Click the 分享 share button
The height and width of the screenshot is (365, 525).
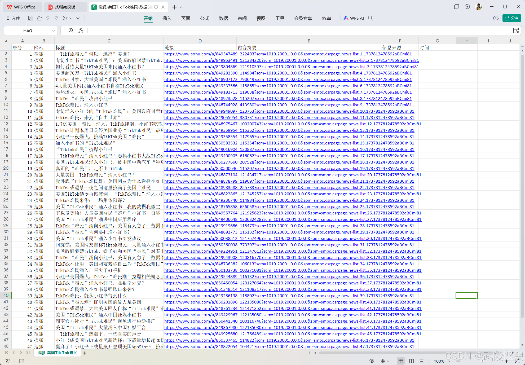point(512,18)
